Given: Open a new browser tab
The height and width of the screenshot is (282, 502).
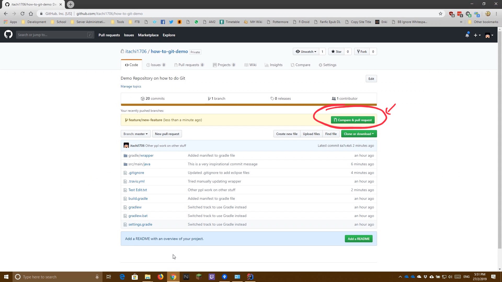Looking at the screenshot, I should tap(70, 4).
